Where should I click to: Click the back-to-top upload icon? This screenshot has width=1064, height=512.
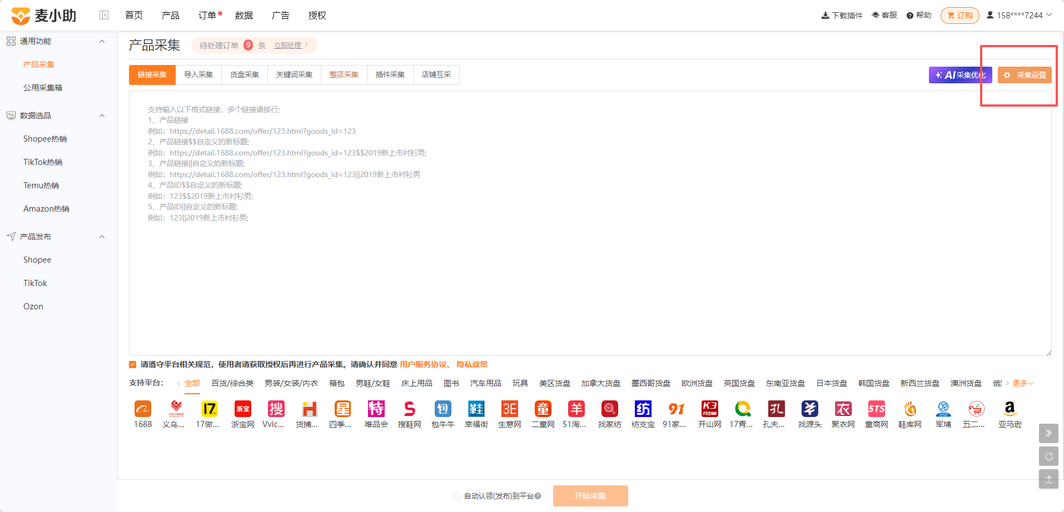point(1048,479)
